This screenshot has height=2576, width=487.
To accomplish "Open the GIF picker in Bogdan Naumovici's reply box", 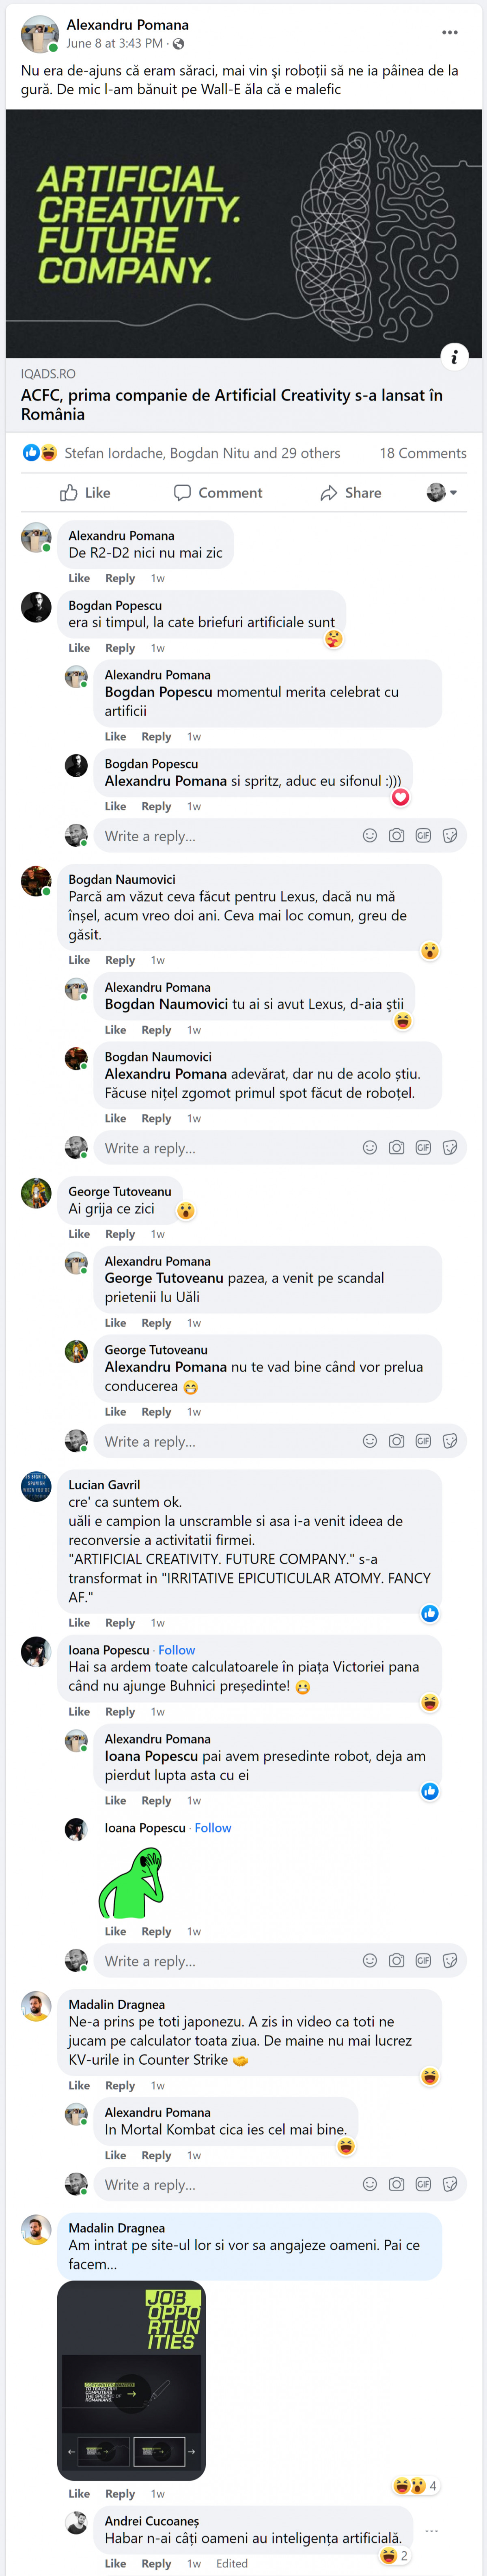I will pyautogui.click(x=423, y=1148).
